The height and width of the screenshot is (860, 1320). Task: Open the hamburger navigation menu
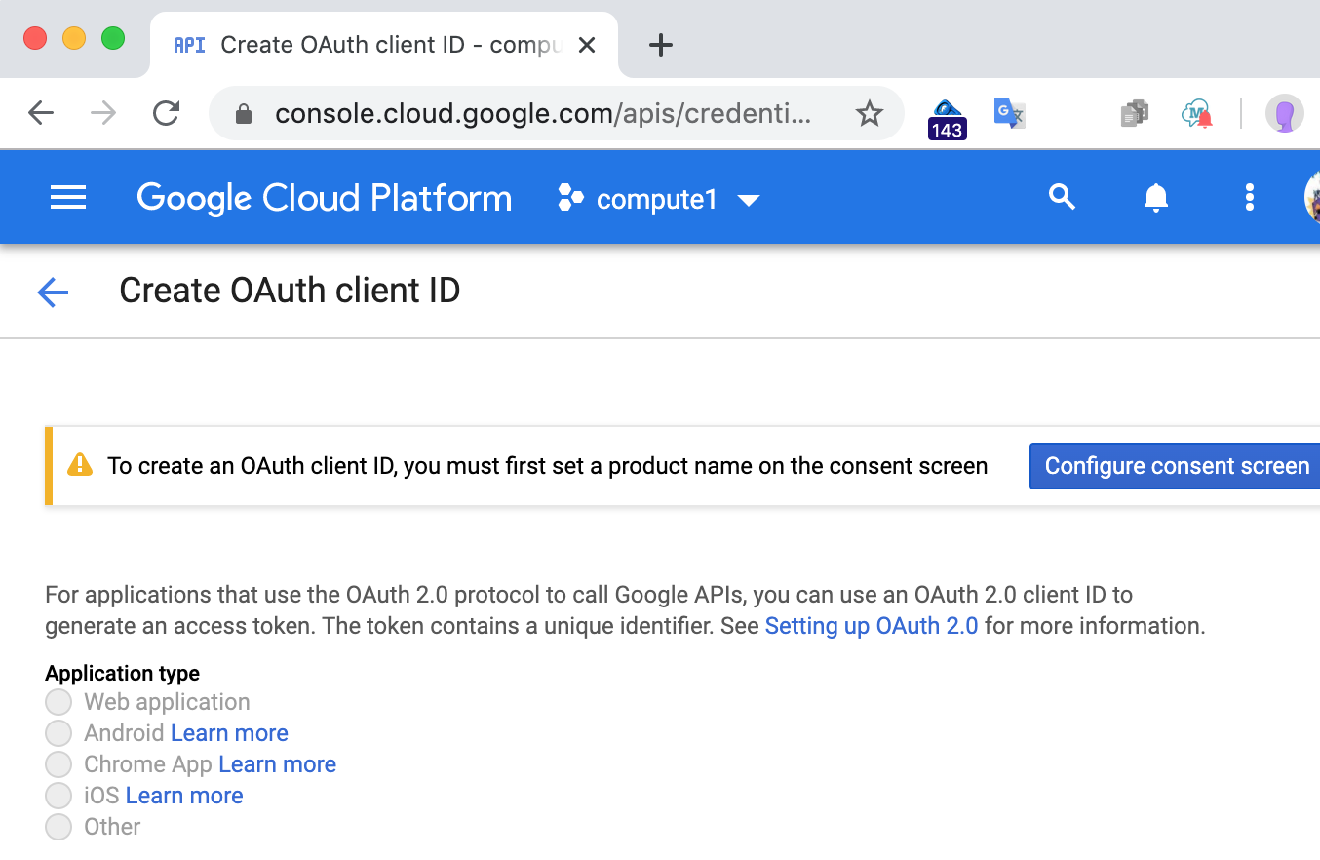pos(68,199)
